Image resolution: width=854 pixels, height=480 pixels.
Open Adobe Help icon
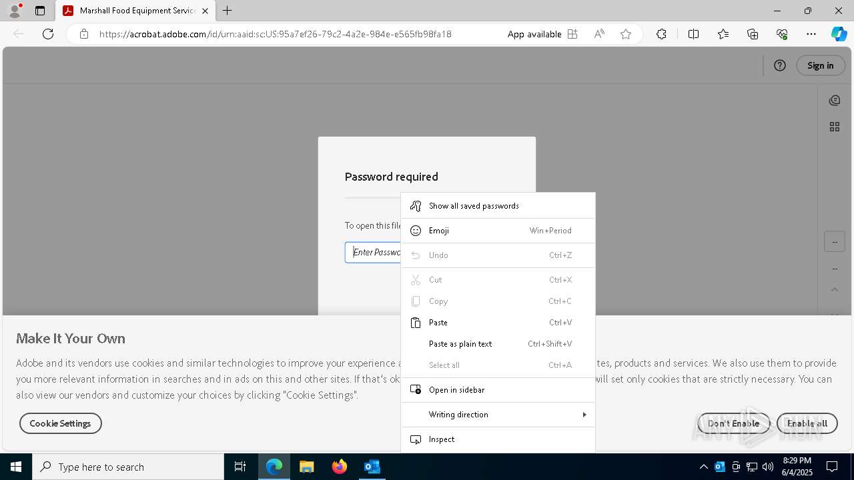click(x=780, y=65)
